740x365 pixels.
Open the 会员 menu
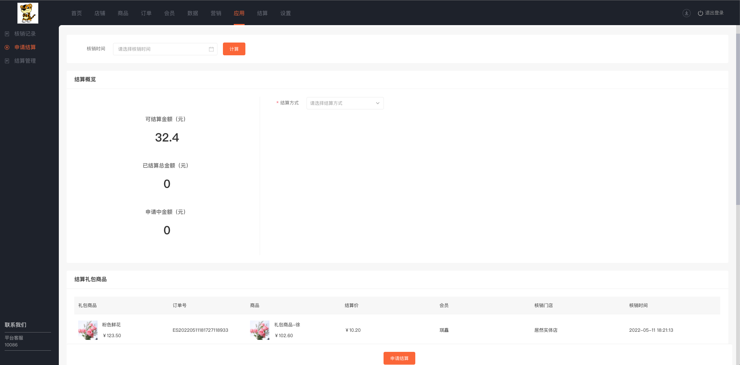[x=170, y=13]
